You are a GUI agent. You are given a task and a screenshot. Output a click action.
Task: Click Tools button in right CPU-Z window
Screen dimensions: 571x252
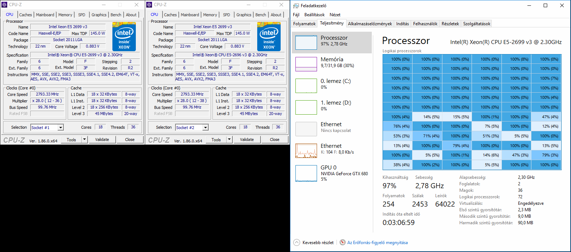216,140
